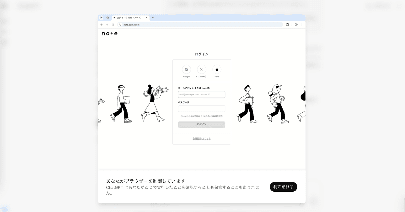This screenshot has height=212, width=405.
Task: Select the ログイン note browser tab
Action: pyautogui.click(x=131, y=18)
